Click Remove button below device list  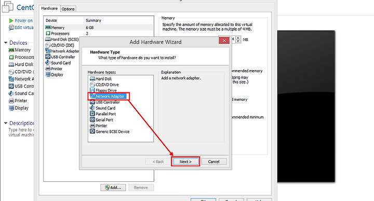tap(141, 187)
